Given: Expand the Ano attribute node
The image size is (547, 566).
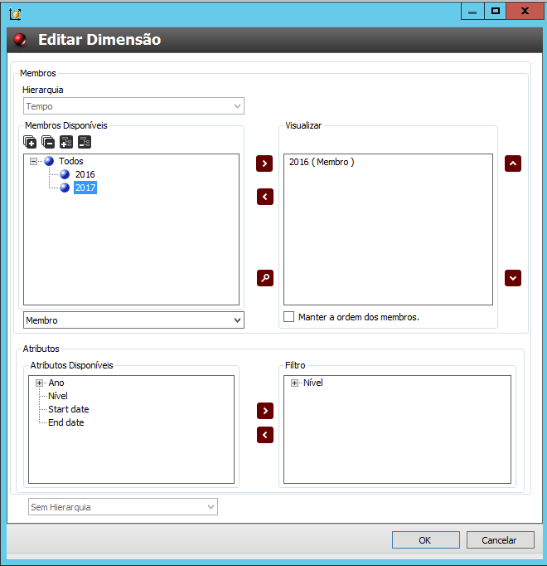Looking at the screenshot, I should tap(39, 383).
